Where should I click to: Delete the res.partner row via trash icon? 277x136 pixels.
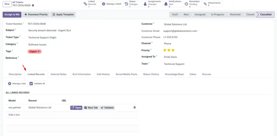135,107
